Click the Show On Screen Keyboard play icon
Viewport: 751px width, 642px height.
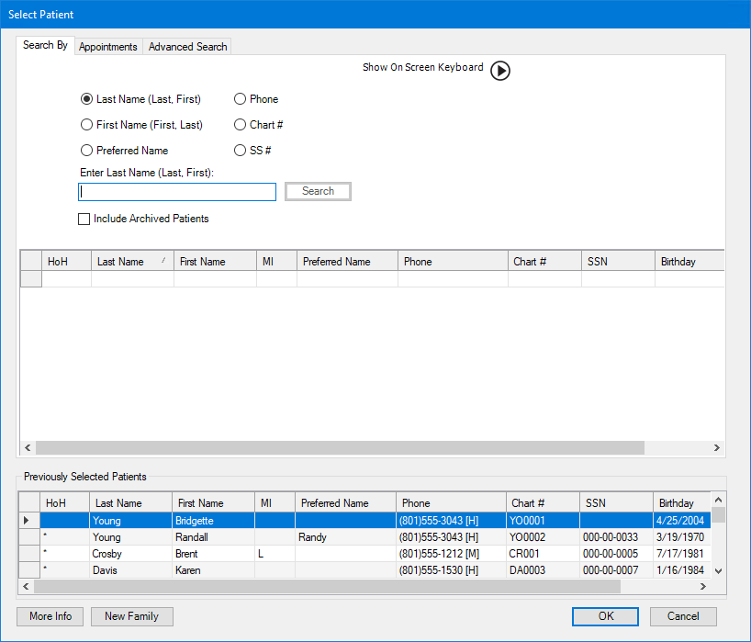(499, 71)
